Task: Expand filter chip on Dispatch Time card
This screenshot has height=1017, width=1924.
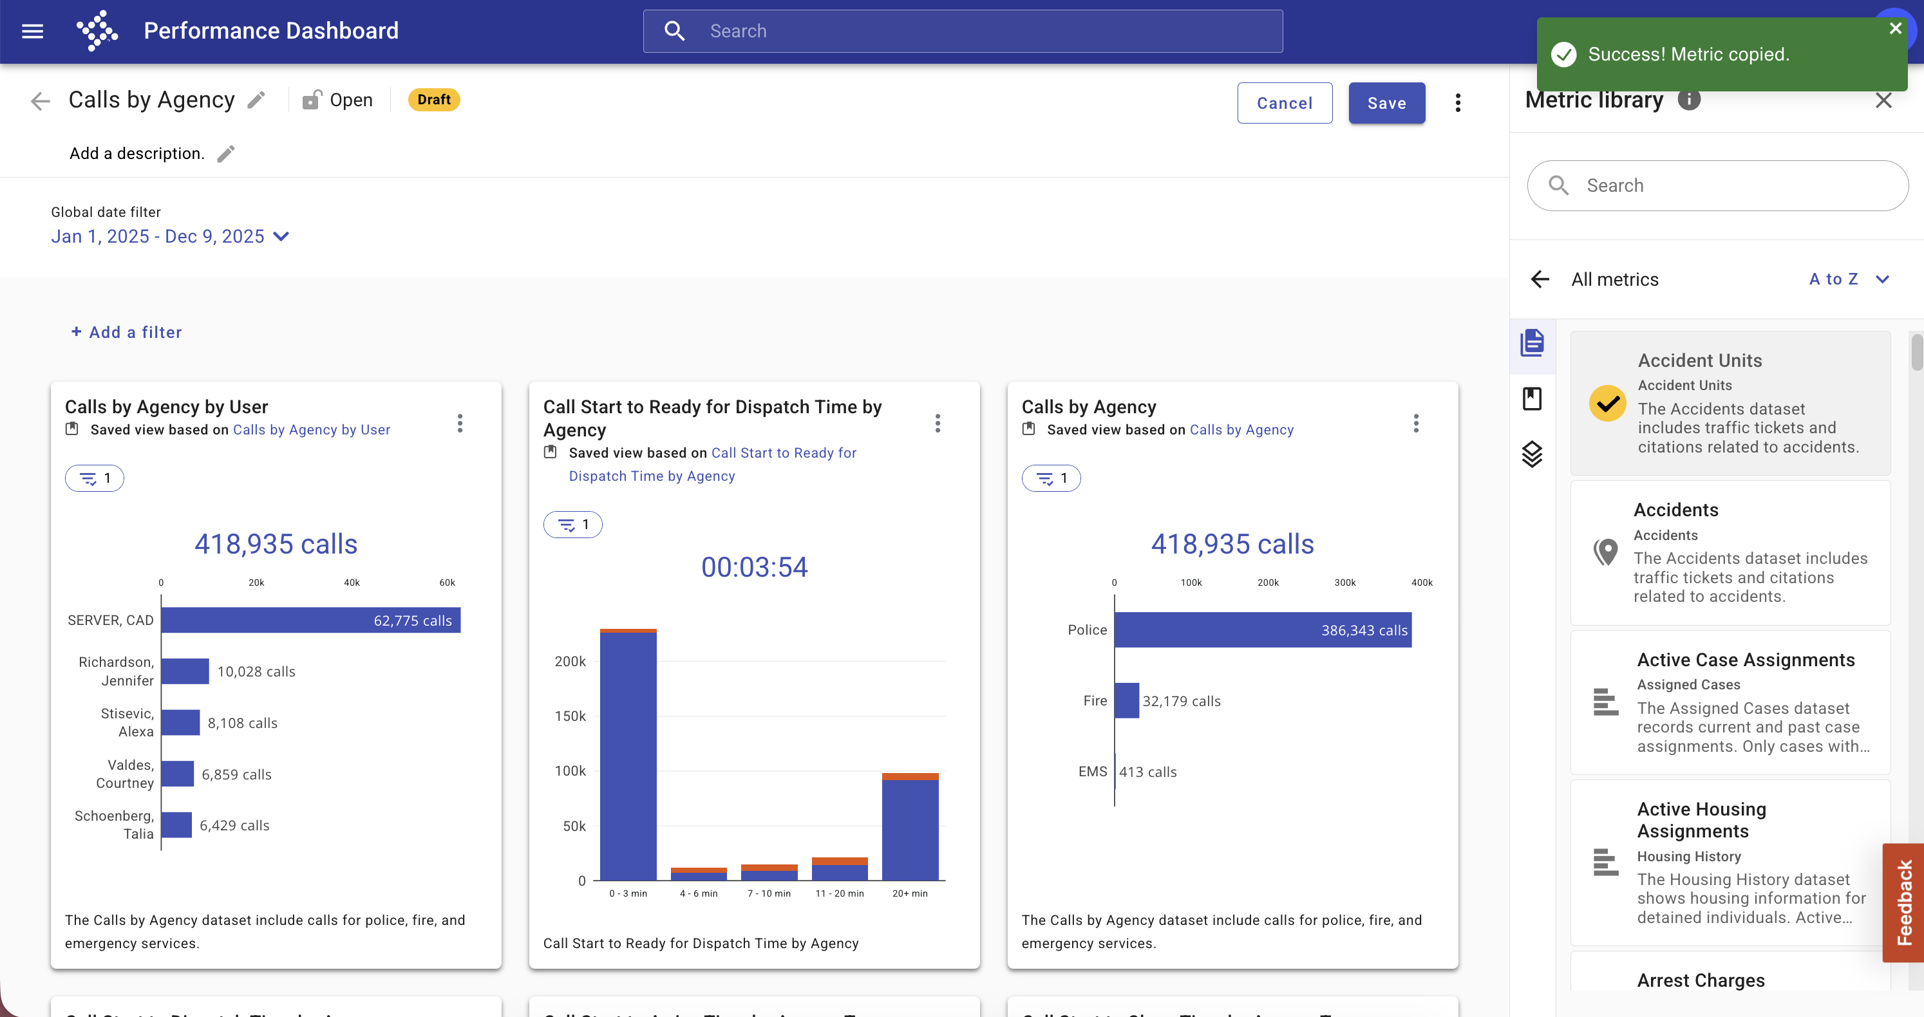Action: (573, 525)
